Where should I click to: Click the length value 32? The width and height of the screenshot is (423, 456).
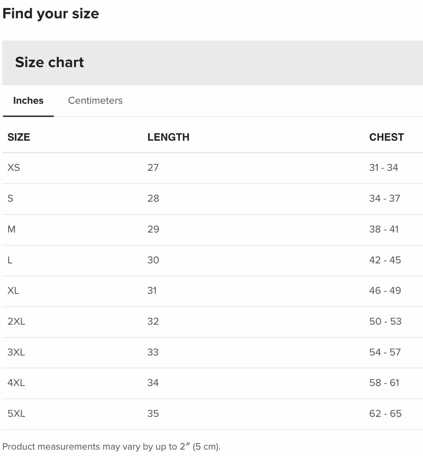pos(153,321)
